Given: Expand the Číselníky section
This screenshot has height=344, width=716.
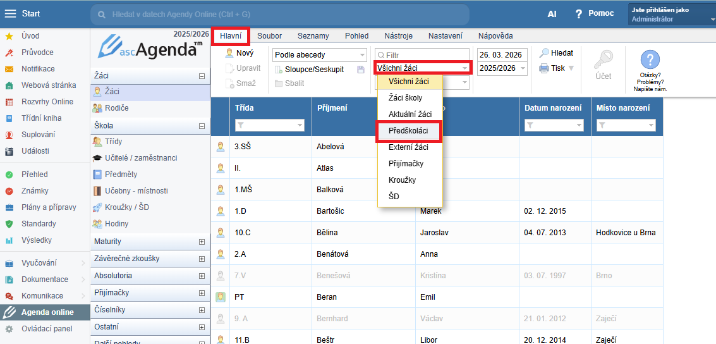Looking at the screenshot, I should pyautogui.click(x=202, y=310).
